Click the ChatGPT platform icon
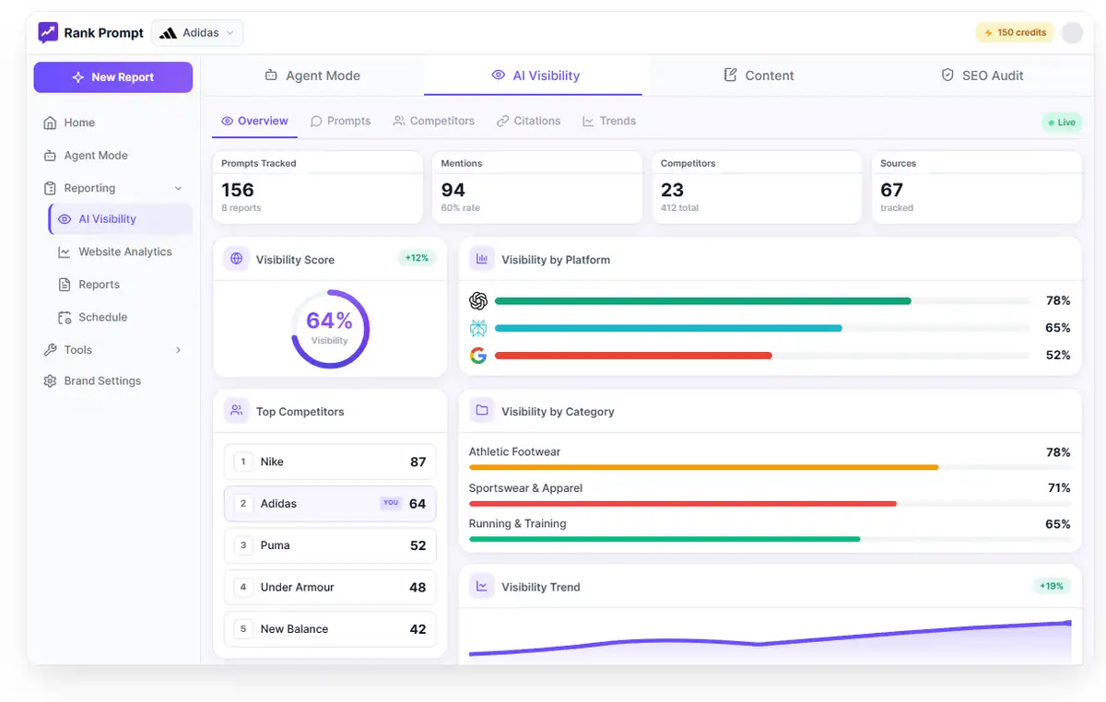1106x702 pixels. click(477, 301)
